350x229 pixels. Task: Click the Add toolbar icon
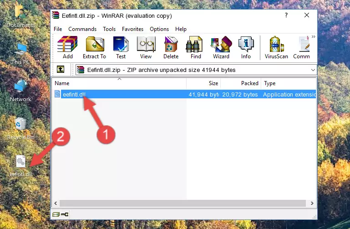[x=67, y=47]
